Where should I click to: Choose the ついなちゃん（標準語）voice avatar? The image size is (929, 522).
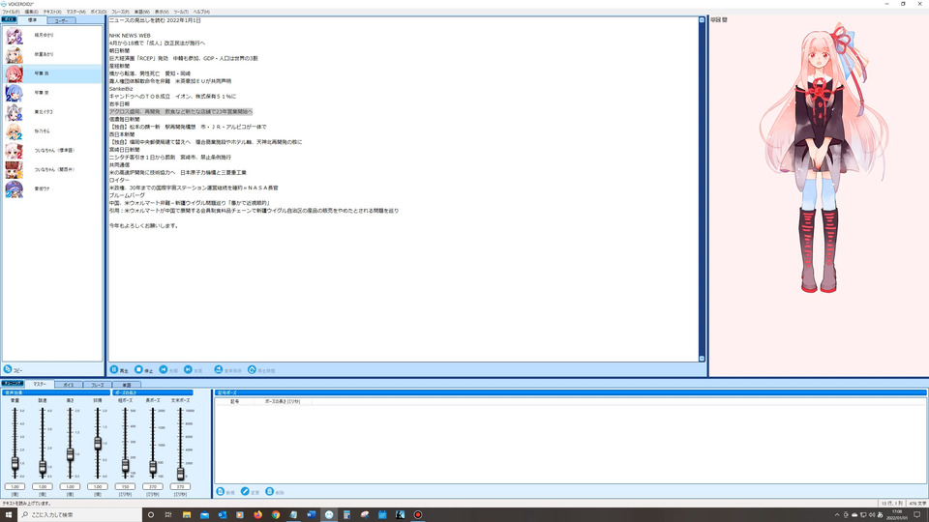[x=15, y=151]
